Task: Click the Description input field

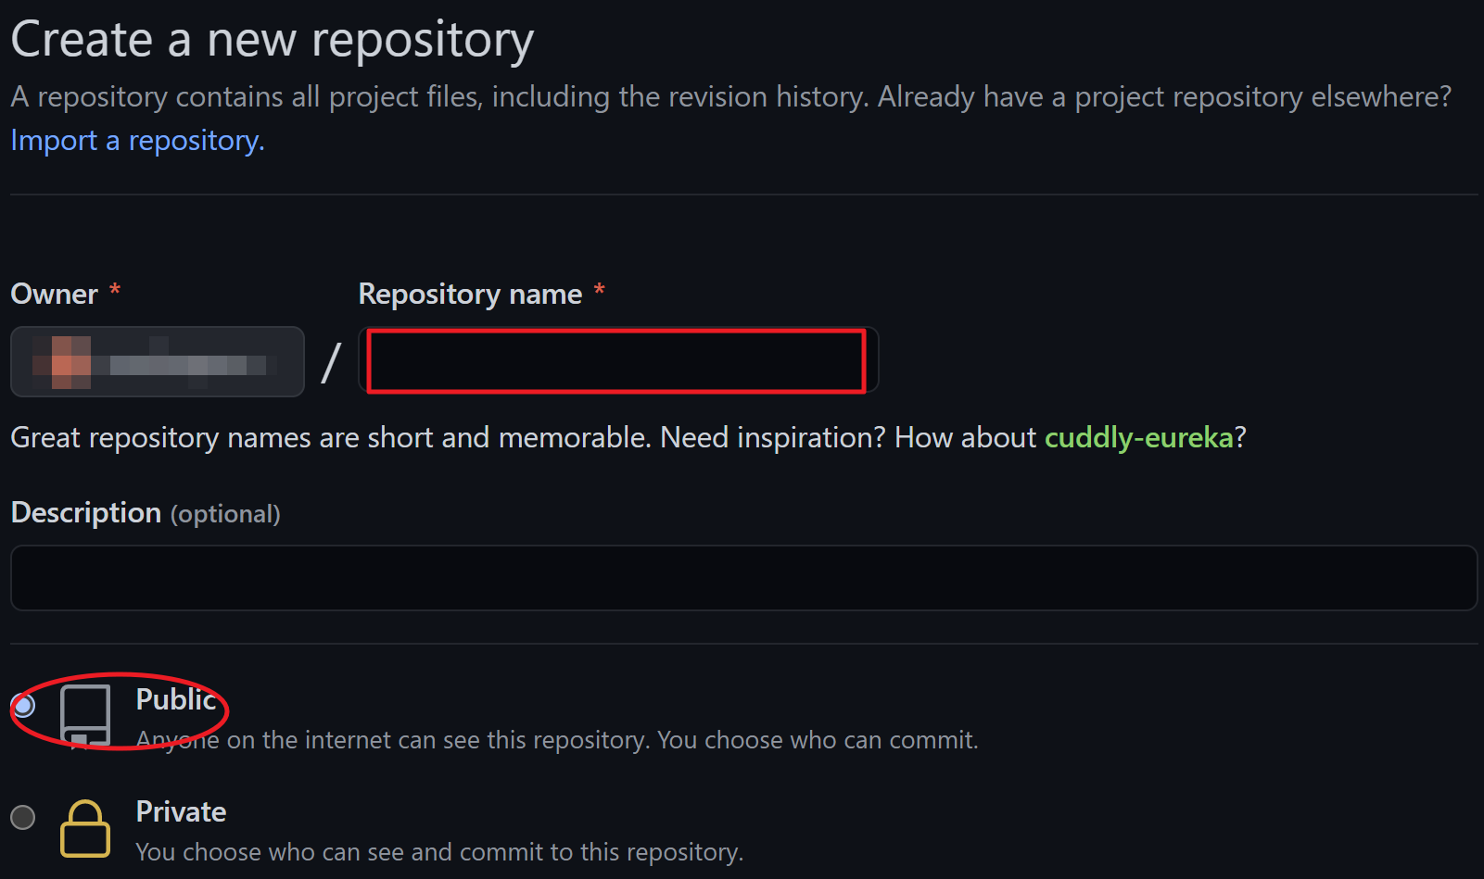Action: point(743,578)
